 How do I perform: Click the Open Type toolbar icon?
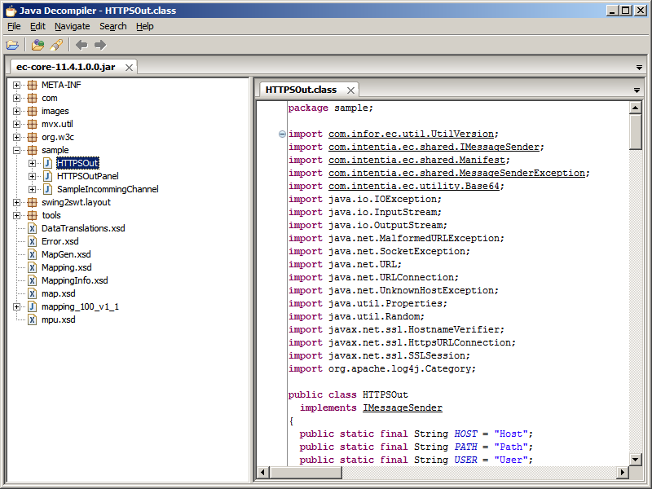point(38,45)
